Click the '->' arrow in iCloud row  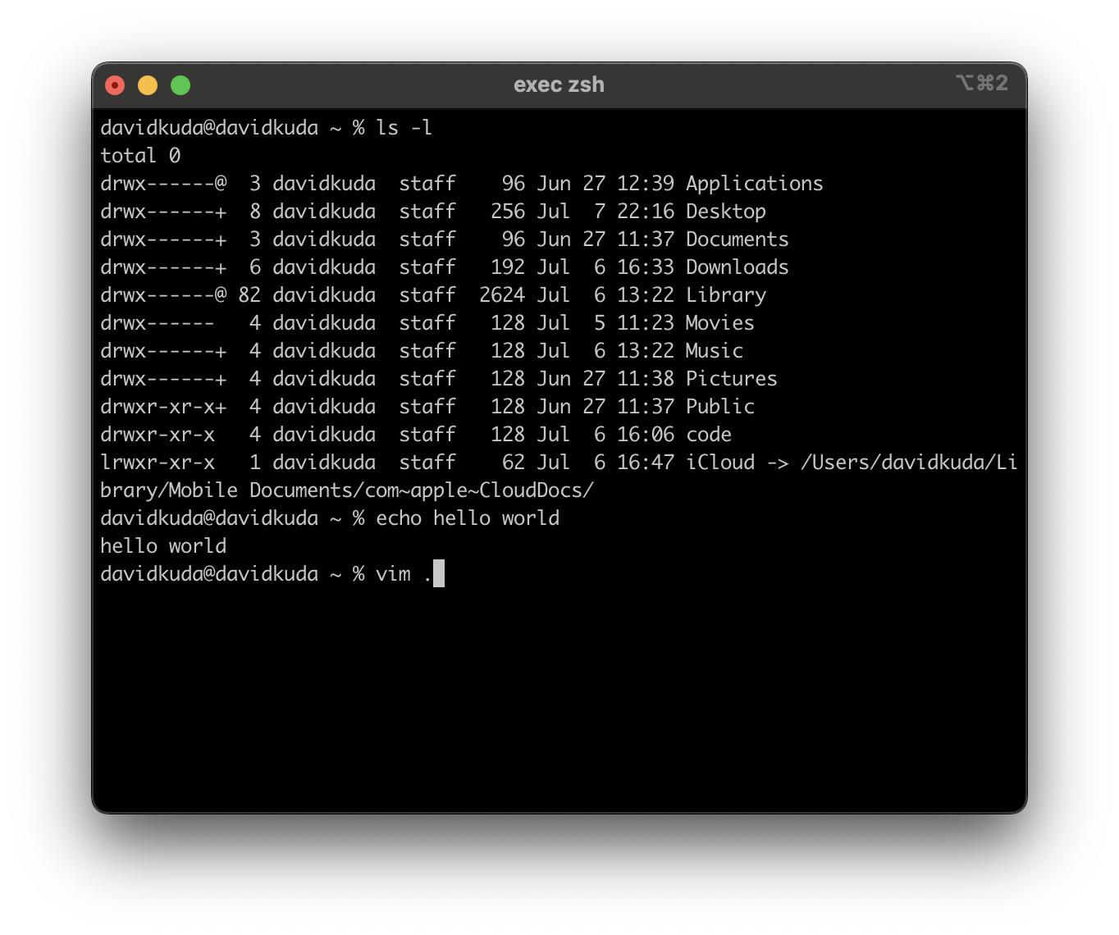coord(778,463)
